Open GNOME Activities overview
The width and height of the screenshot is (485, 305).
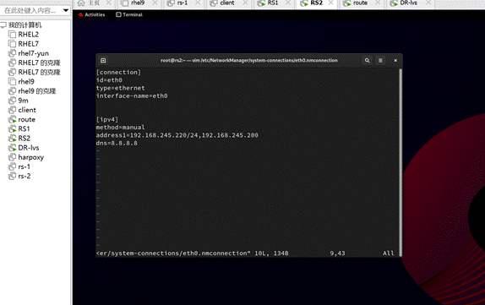[x=92, y=14]
